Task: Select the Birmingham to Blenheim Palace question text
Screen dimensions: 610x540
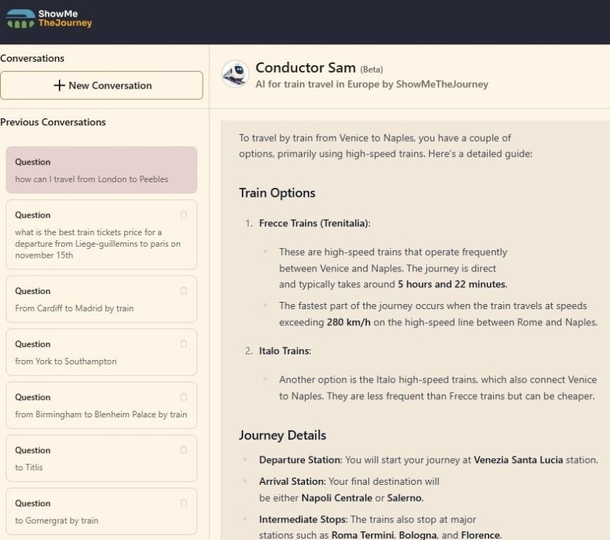Action: coord(101,414)
